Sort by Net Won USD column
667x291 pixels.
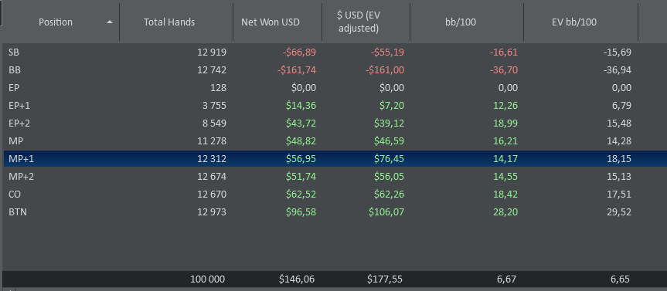(x=277, y=22)
